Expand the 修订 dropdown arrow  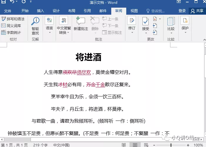(132, 33)
